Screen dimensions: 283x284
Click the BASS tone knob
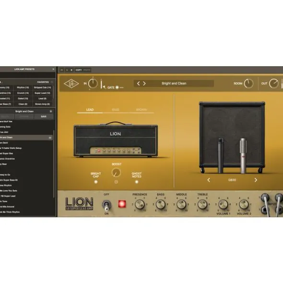[x=161, y=205]
